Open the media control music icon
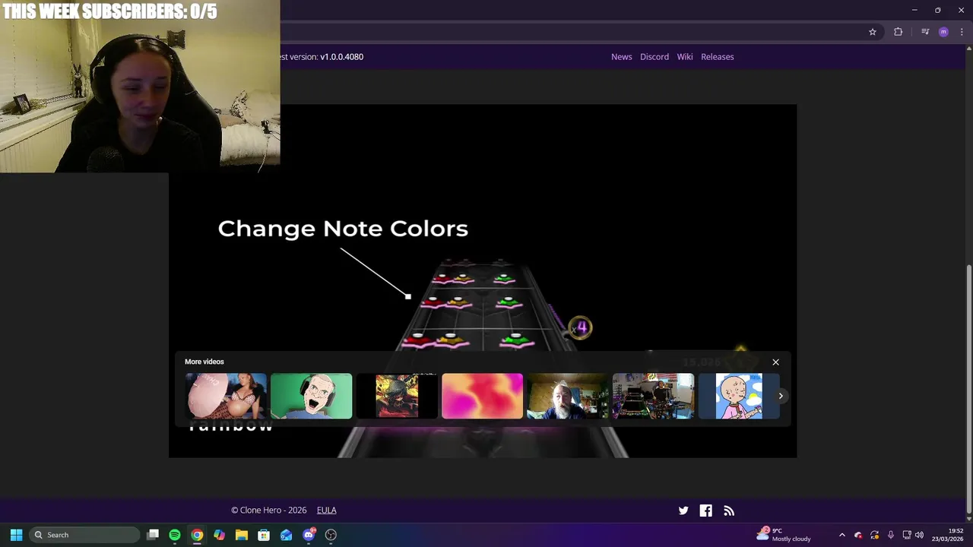The height and width of the screenshot is (547, 973). (x=925, y=32)
